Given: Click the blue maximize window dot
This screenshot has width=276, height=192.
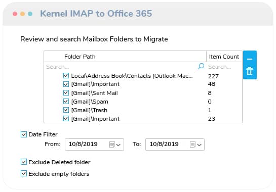Looking at the screenshot, I should [x=30, y=14].
